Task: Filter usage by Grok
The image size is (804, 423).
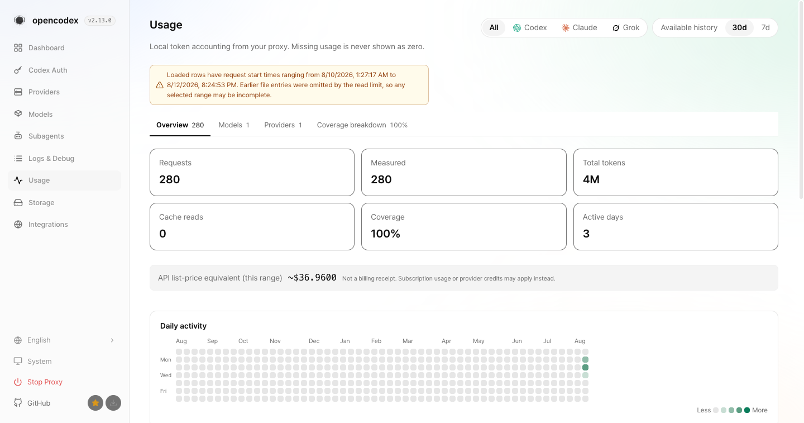Action: pos(626,28)
